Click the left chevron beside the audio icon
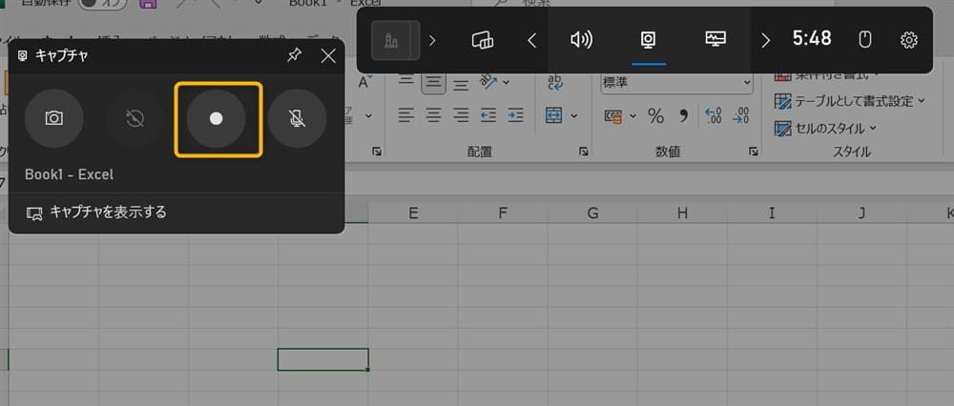954x406 pixels. pos(531,41)
